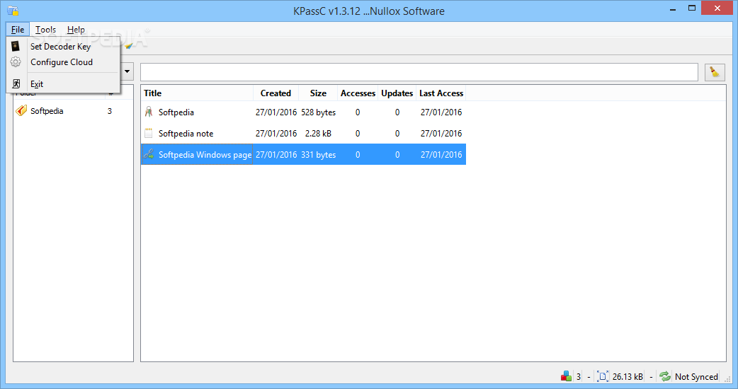Click the Softpedia folder icon in sidebar
738x389 pixels.
click(x=21, y=111)
